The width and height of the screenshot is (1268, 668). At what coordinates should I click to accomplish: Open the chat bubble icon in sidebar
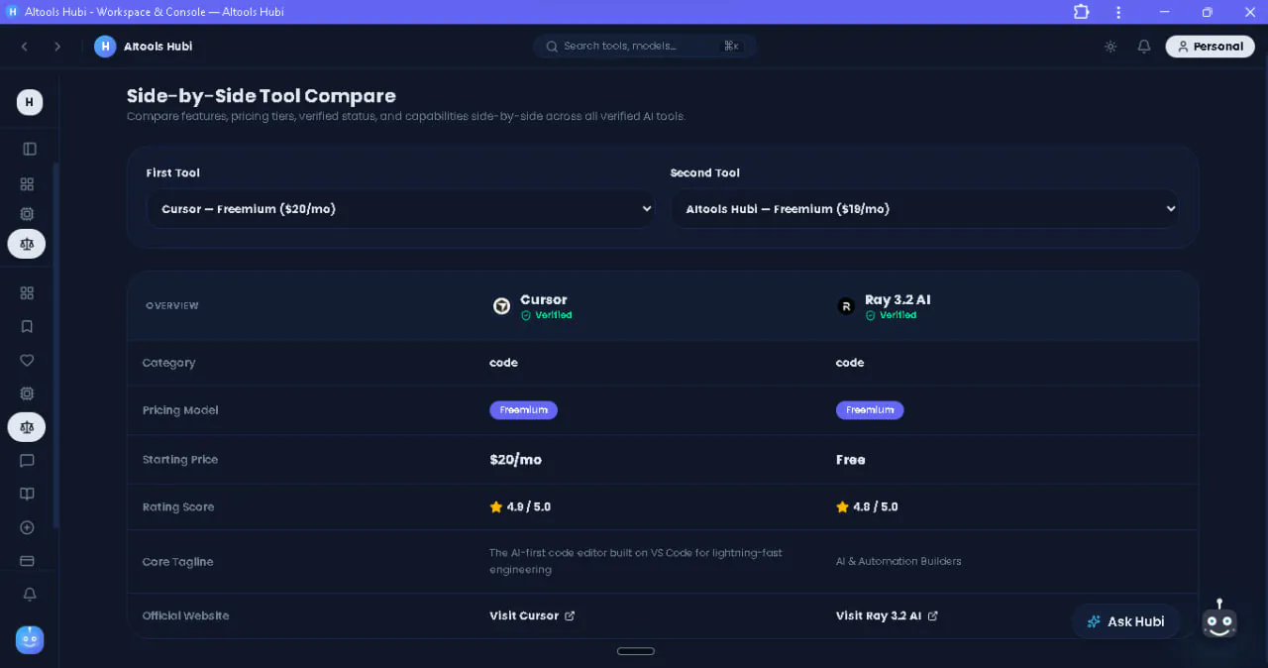coord(27,461)
